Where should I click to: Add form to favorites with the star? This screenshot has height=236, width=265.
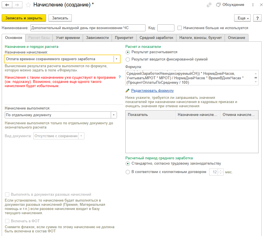pos(28,5)
